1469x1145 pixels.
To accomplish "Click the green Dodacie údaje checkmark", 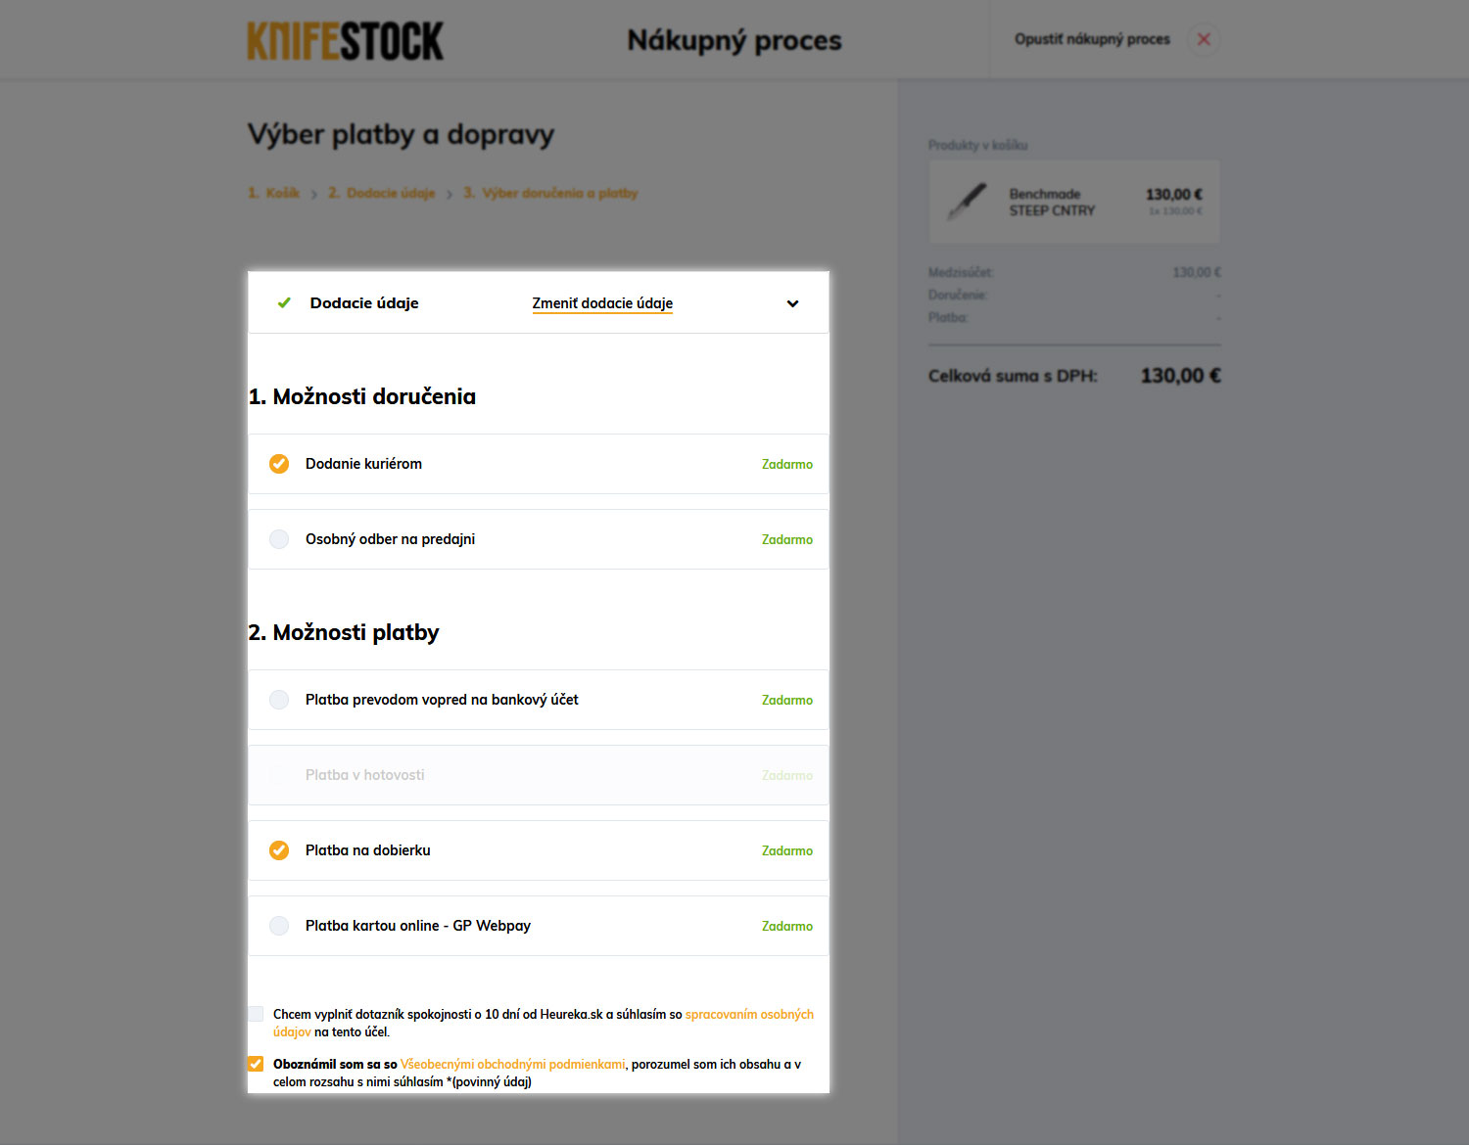I will (284, 303).
